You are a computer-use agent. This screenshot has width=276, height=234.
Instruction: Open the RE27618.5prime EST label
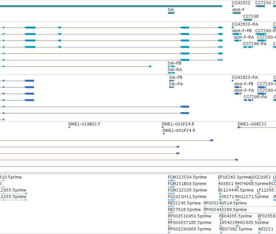(184, 210)
